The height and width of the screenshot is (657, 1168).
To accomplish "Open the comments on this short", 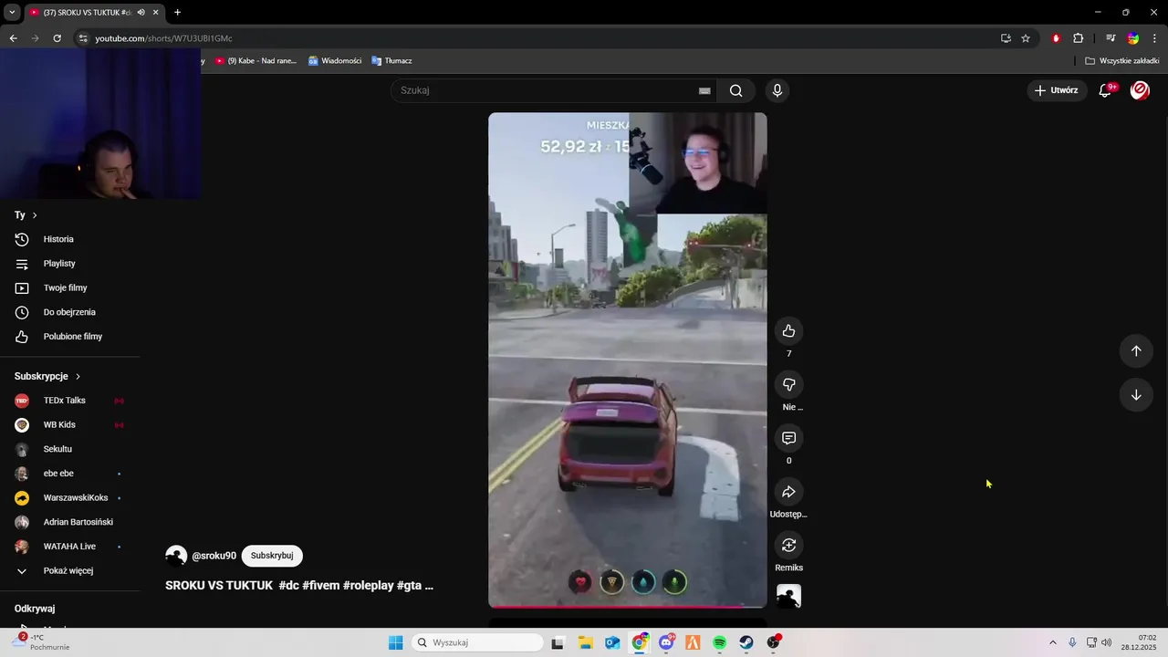I will (x=788, y=438).
